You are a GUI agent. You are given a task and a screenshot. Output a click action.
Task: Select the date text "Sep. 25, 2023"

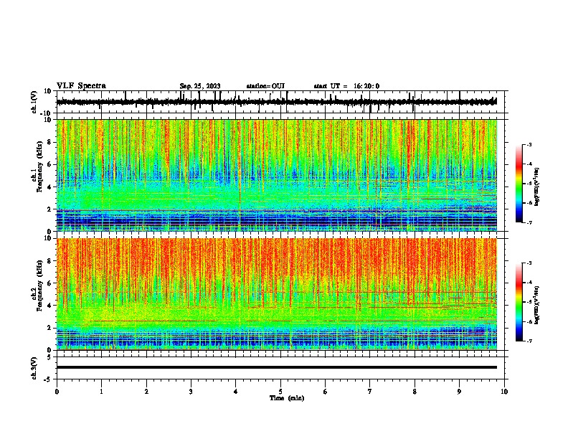(200, 86)
